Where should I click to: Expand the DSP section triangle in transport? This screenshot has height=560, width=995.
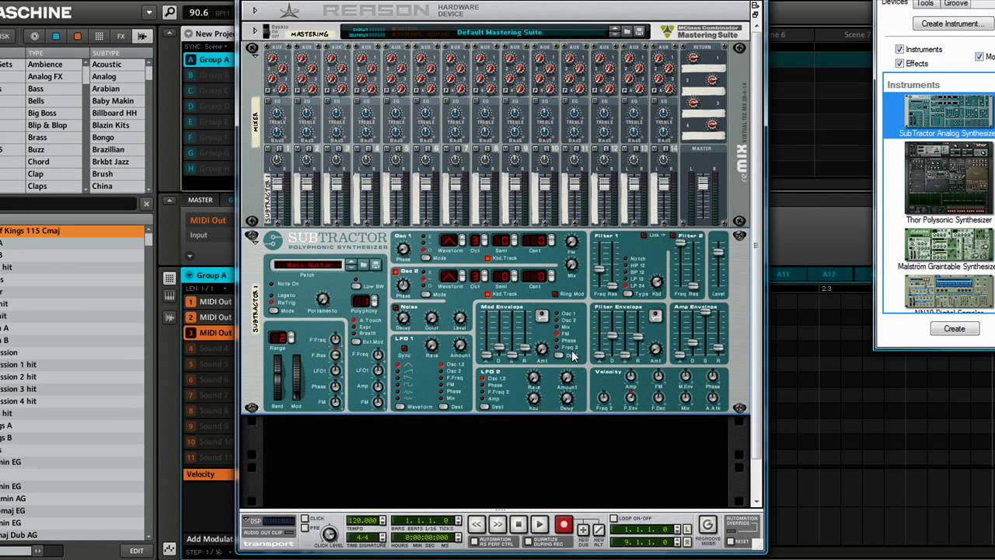[x=246, y=520]
